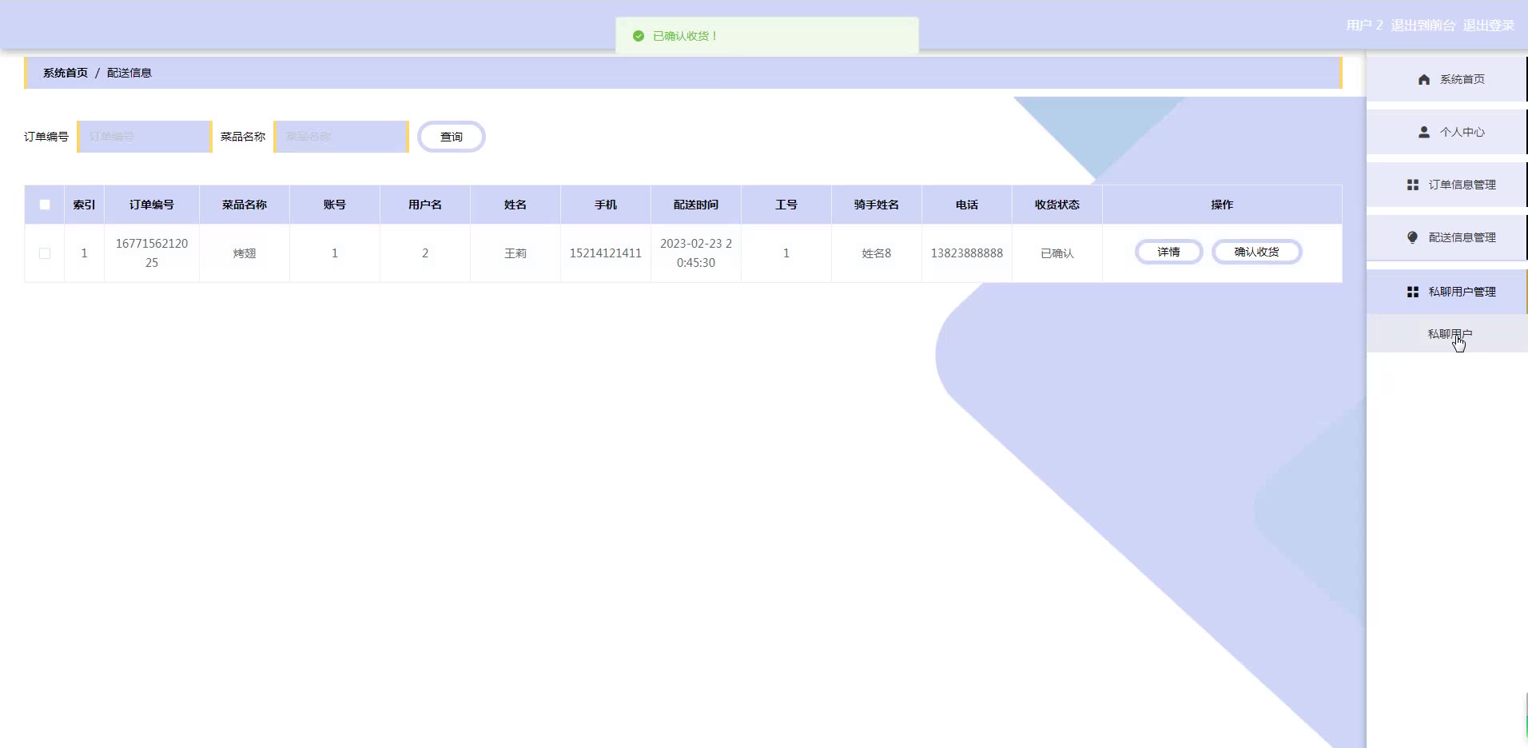Click the name cell 王莉
Screen dimensions: 1528x748
click(x=515, y=253)
